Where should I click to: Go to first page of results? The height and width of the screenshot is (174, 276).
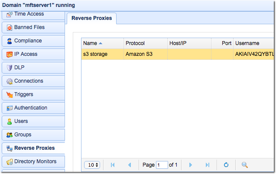pyautogui.click(x=113, y=165)
